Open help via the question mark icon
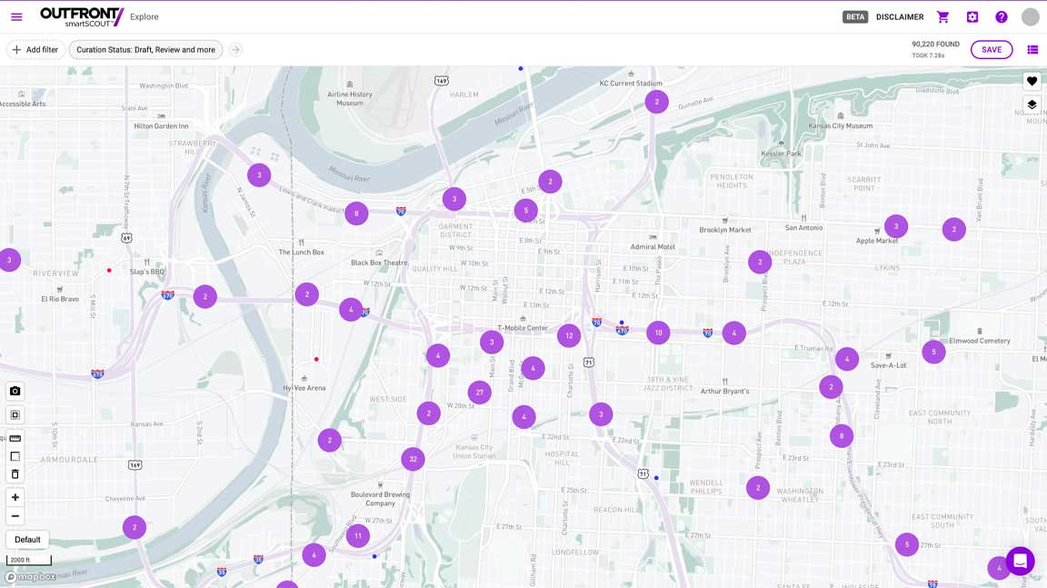 (1001, 16)
